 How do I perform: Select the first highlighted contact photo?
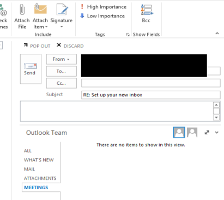point(179,132)
